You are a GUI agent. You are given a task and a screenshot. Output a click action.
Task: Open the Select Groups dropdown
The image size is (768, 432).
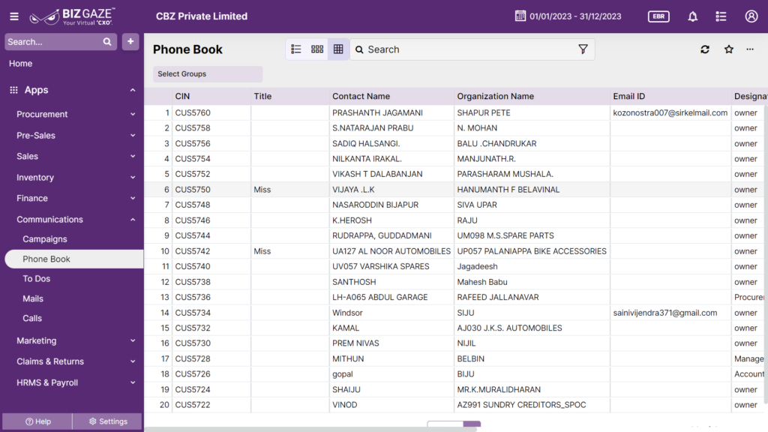[x=208, y=74]
